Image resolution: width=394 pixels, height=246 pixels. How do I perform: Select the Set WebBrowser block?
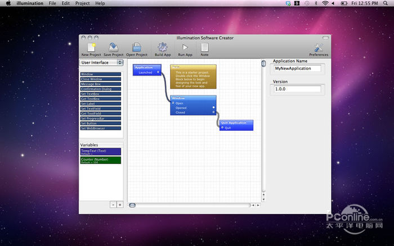(x=101, y=129)
